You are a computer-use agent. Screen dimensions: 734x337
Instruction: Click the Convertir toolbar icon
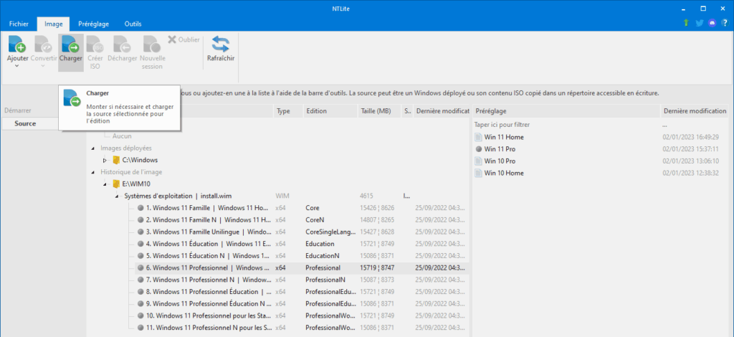(44, 44)
